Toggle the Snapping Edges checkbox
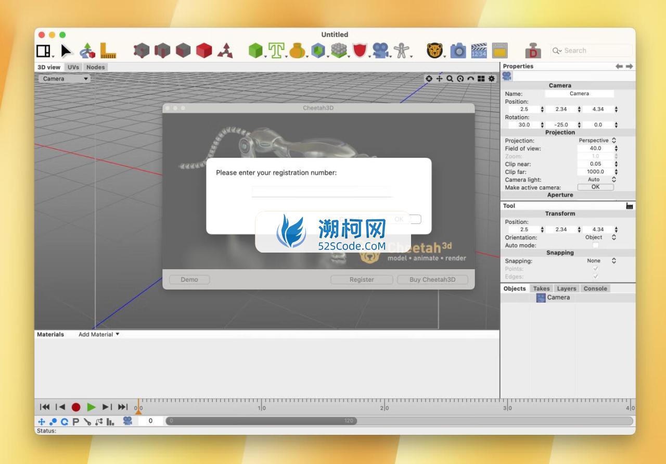The image size is (666, 464). [595, 277]
